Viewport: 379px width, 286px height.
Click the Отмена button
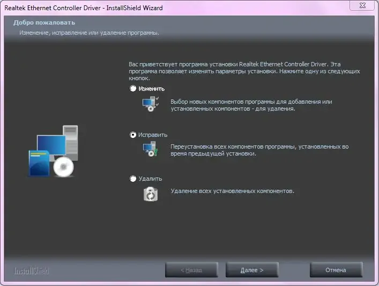(x=336, y=270)
